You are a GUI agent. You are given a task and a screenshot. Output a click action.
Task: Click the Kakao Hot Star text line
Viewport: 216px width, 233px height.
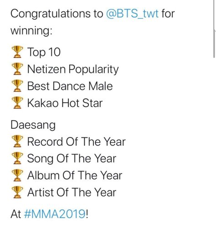[65, 103]
